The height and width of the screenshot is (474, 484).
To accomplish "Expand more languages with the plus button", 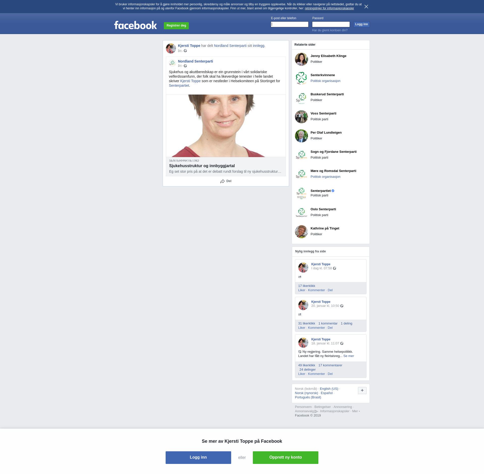I will [362, 391].
